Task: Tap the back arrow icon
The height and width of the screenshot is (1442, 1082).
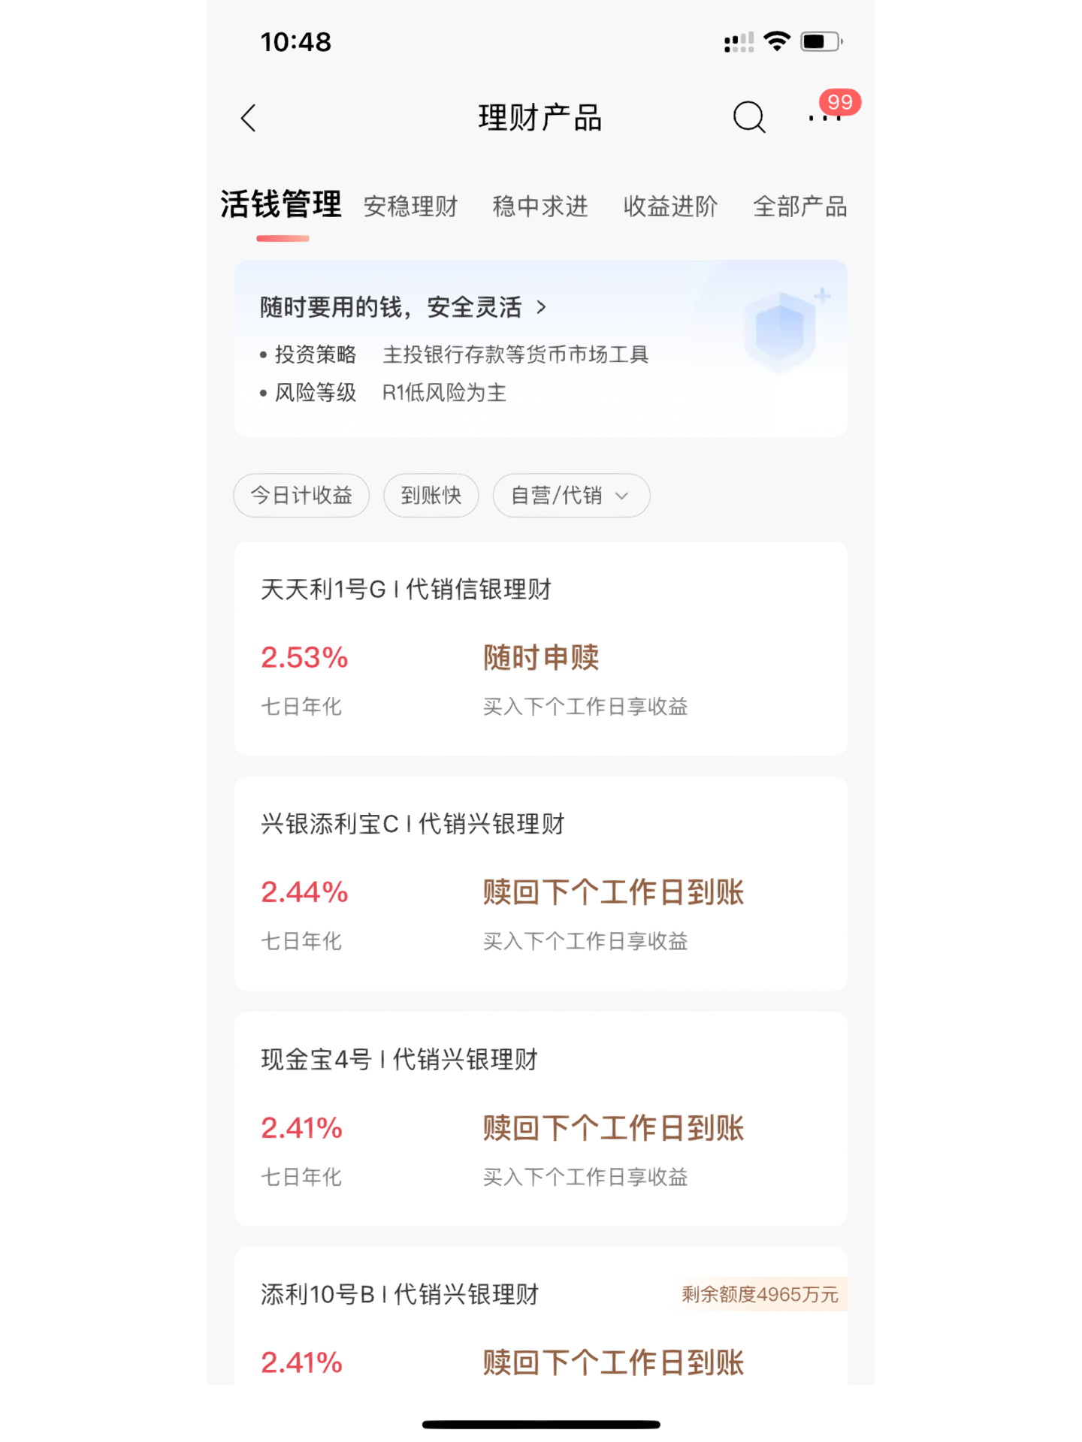Action: tap(249, 118)
